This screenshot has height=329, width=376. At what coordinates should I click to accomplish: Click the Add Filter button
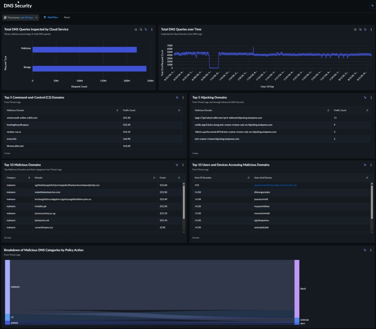pos(51,17)
